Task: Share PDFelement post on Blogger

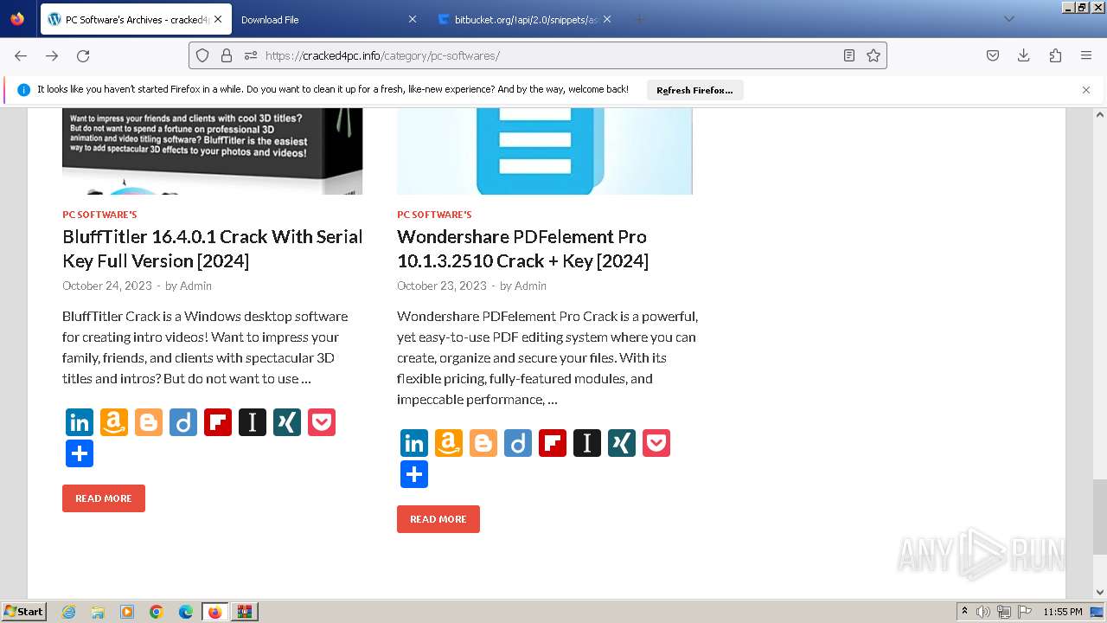Action: pos(483,443)
